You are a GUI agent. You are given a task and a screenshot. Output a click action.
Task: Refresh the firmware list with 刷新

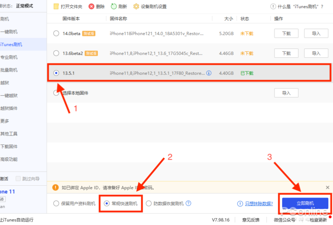tap(119, 7)
